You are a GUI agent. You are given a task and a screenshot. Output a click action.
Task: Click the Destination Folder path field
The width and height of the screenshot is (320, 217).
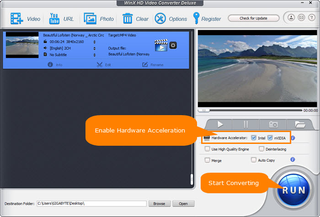[x=91, y=203]
